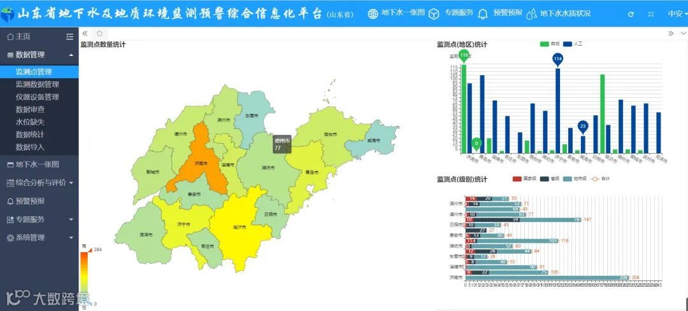Click the platform globe logo icon
Viewport: 688px width, 311px height.
coord(7,14)
